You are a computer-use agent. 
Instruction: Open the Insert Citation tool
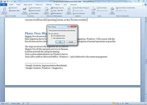pos(47,11)
